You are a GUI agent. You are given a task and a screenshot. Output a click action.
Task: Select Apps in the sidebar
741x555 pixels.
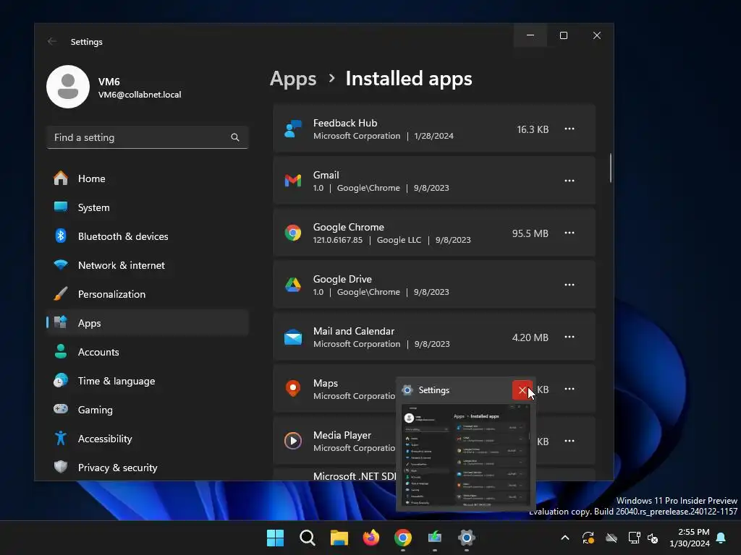[x=148, y=323]
